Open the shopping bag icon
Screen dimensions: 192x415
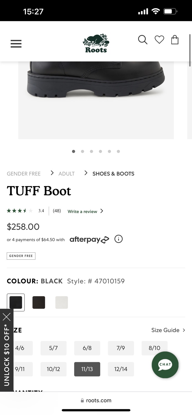[x=175, y=40]
